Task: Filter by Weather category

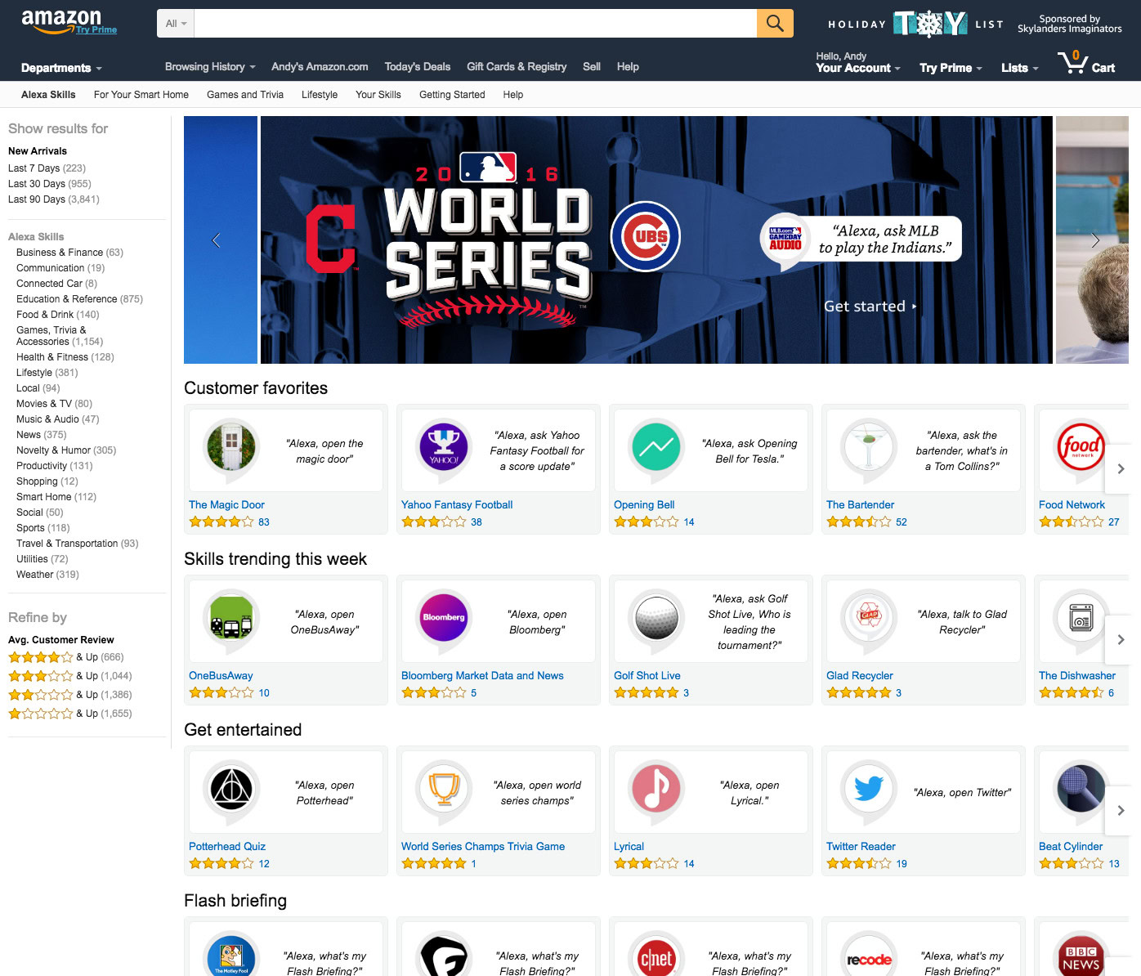Action: coord(47,575)
